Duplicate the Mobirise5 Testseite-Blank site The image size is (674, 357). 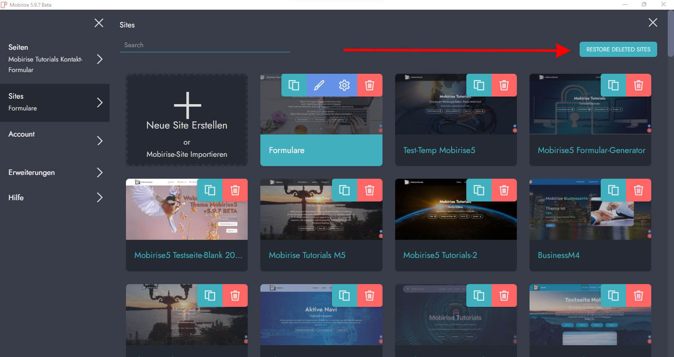pos(210,190)
